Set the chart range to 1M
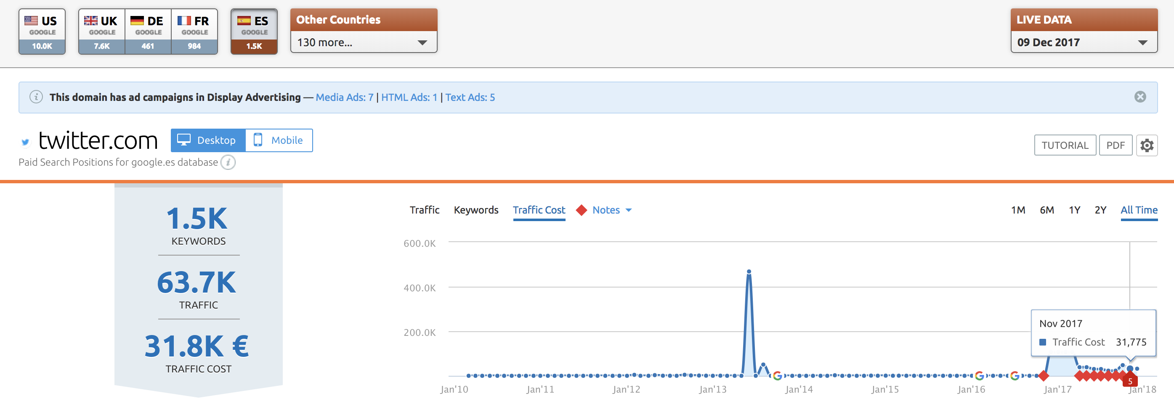The image size is (1174, 417). tap(1018, 210)
